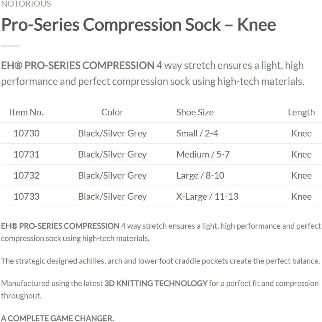Viewport: 322px width, 322px height.
Task: Click the Color column header
Action: pos(112,112)
